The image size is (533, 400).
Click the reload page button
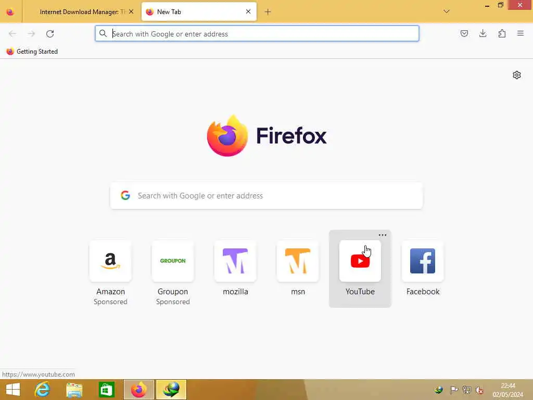(x=50, y=34)
